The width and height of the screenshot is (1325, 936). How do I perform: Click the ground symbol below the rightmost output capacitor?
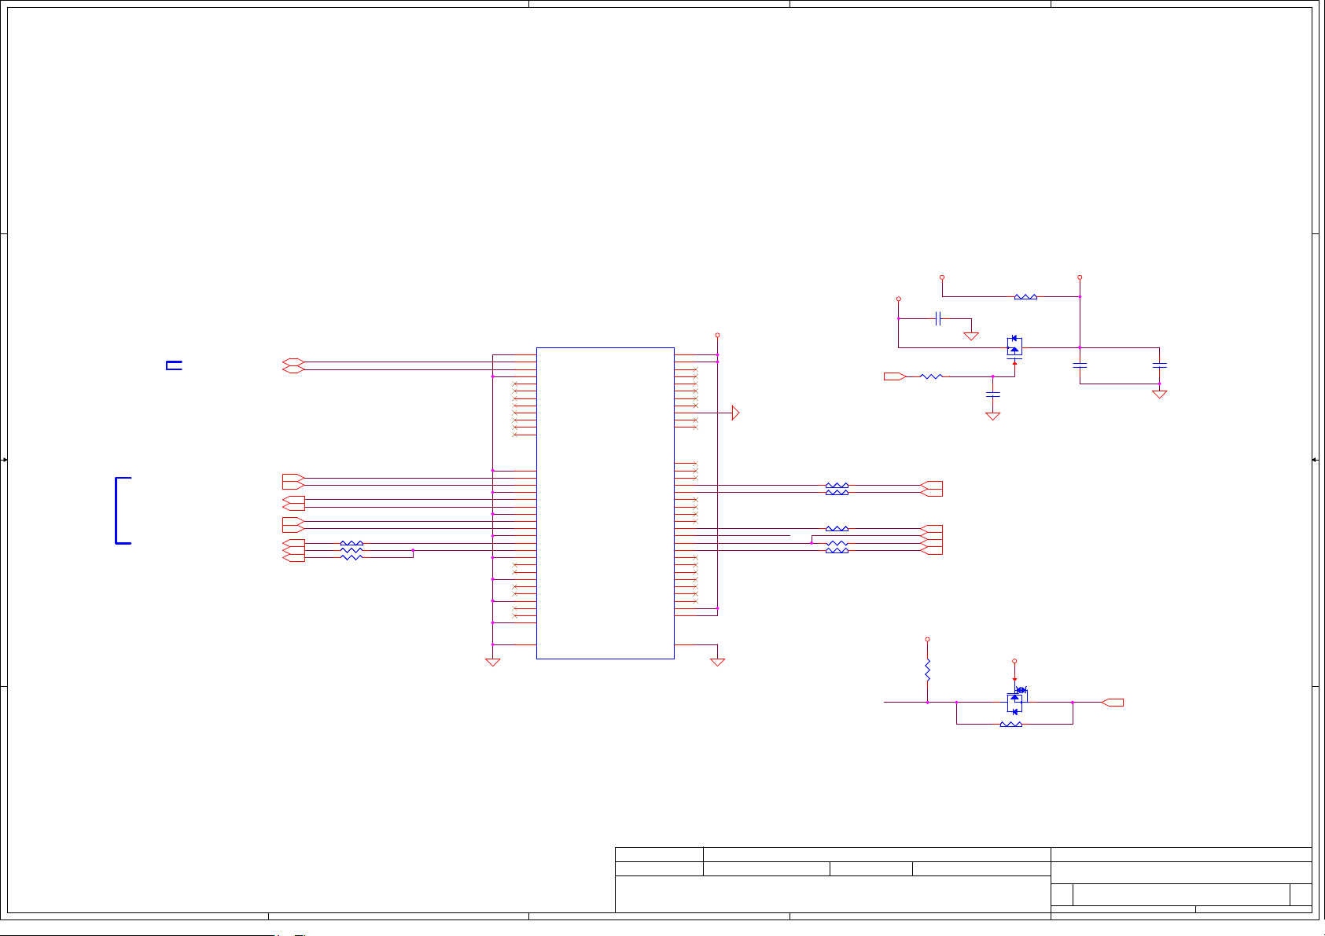click(x=1159, y=395)
